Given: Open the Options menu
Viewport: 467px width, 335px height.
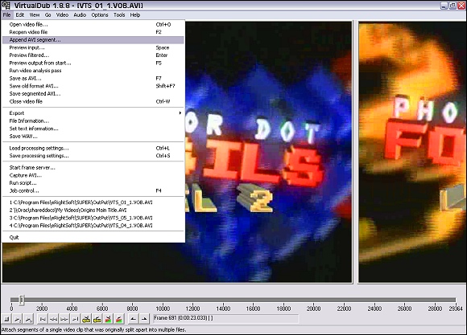Looking at the screenshot, I should pos(100,15).
